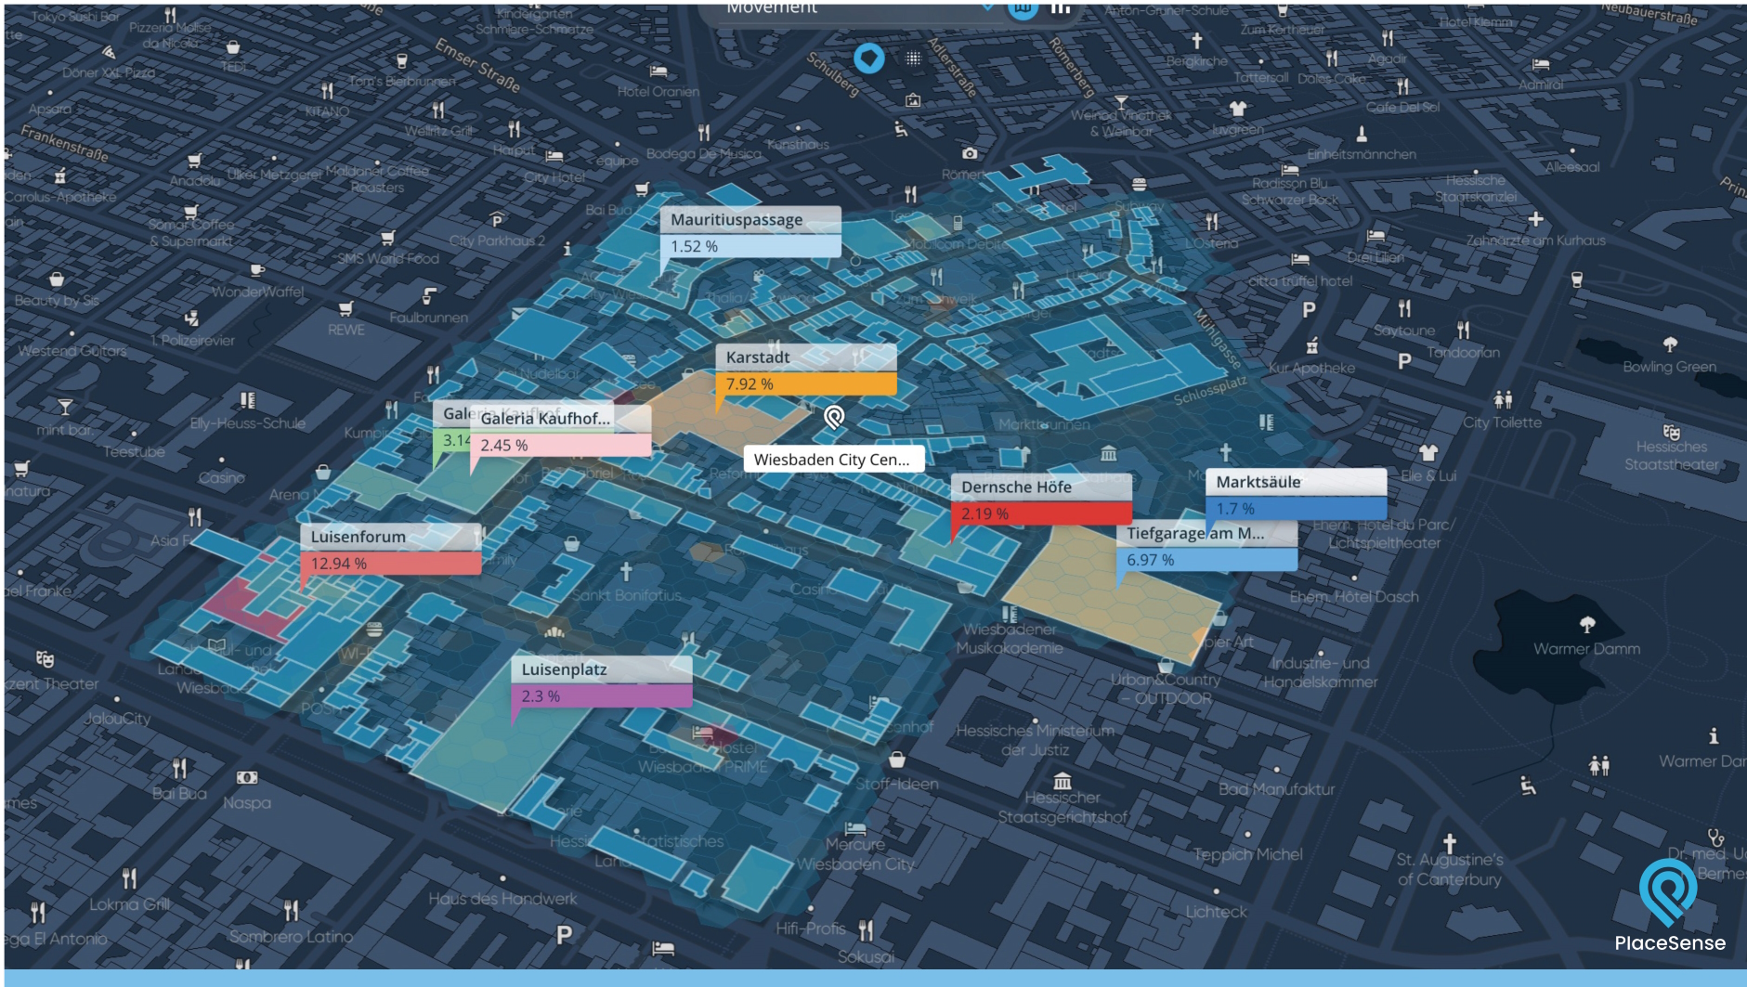Click the City Parkhaus 2 parking icon

click(x=497, y=221)
